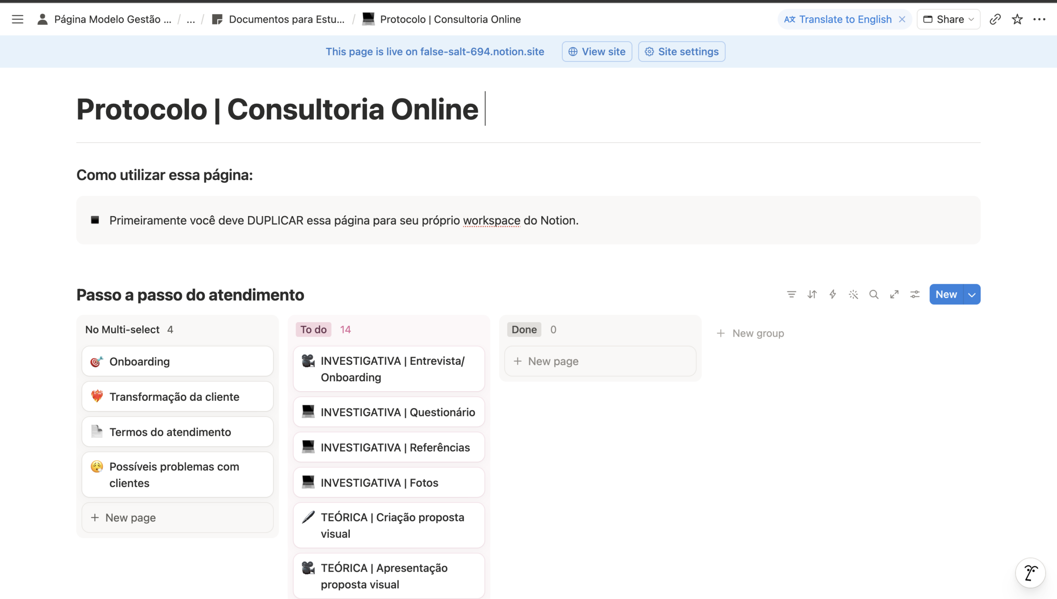Open the Notion AI assistant floating button
1057x599 pixels.
pos(1031,573)
